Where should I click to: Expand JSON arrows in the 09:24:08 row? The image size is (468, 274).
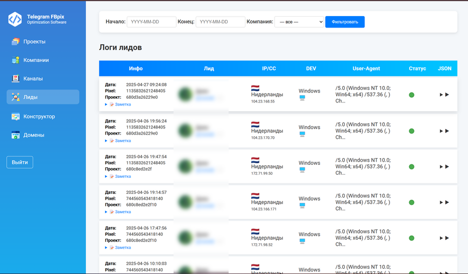444,95
